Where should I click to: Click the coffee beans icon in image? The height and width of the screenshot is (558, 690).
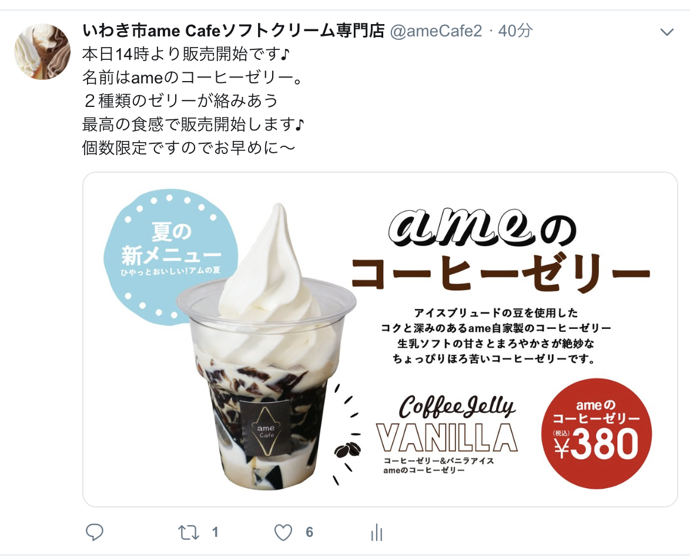pyautogui.click(x=347, y=449)
